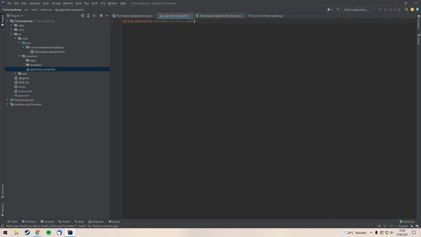Open the Maven tool window on right edge
The height and width of the screenshot is (237, 421).
point(418,39)
